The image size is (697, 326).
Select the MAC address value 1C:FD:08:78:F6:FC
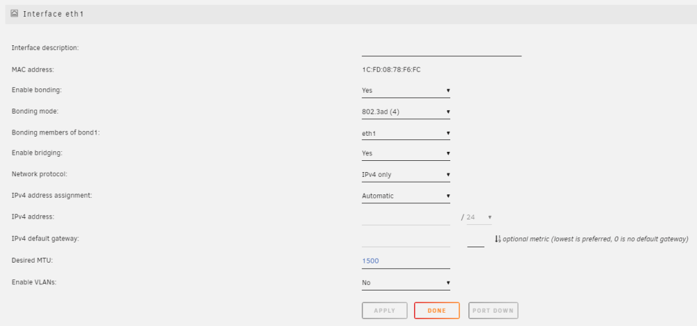tap(391, 70)
